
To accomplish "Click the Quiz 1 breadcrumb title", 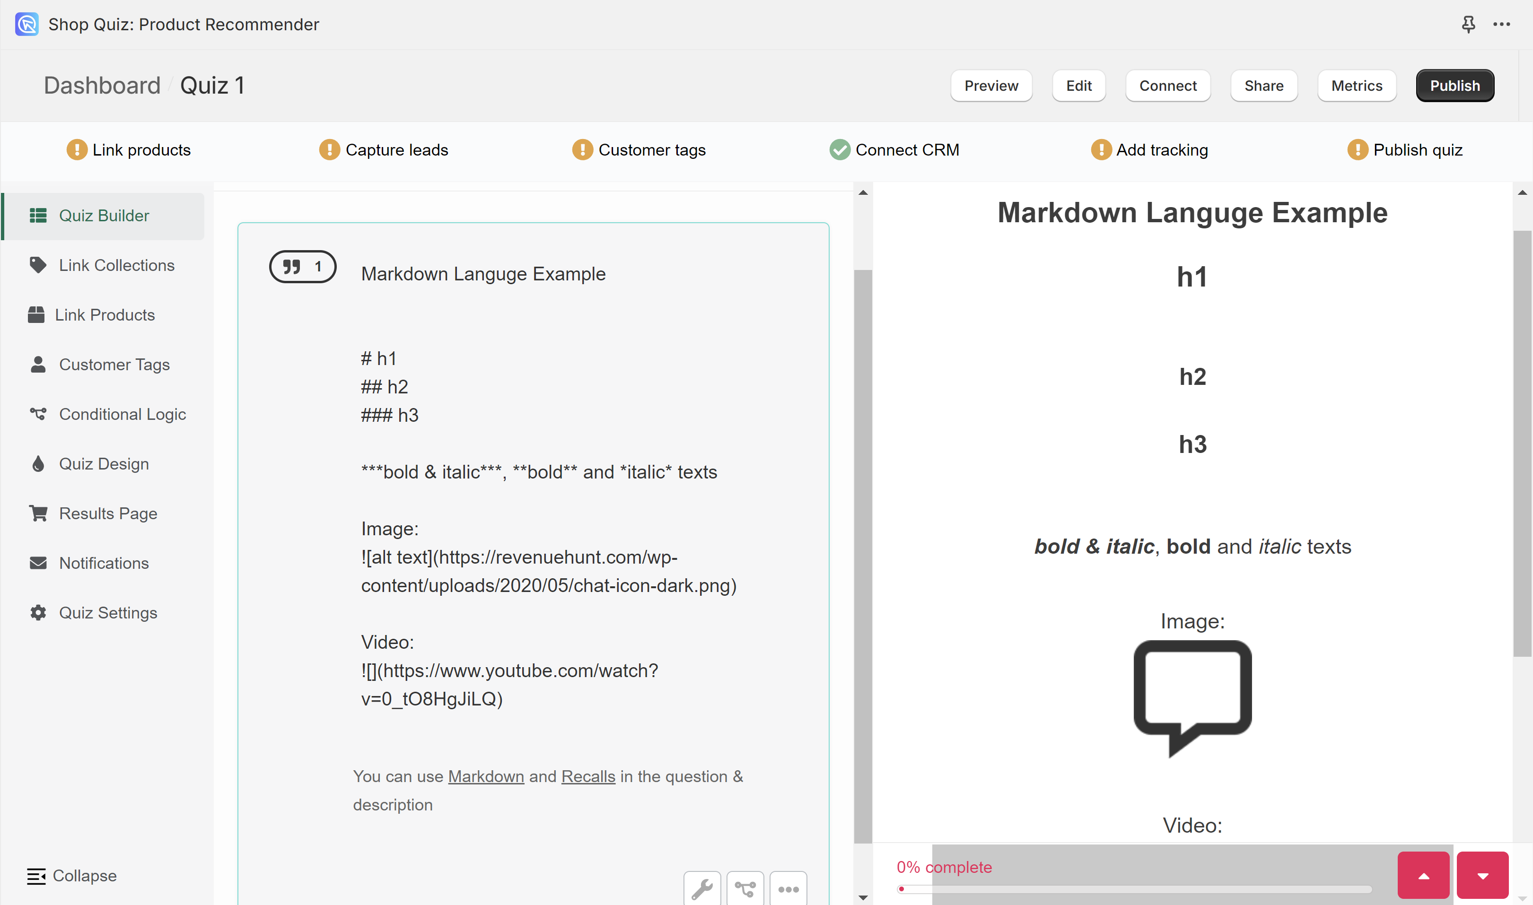I will (212, 86).
